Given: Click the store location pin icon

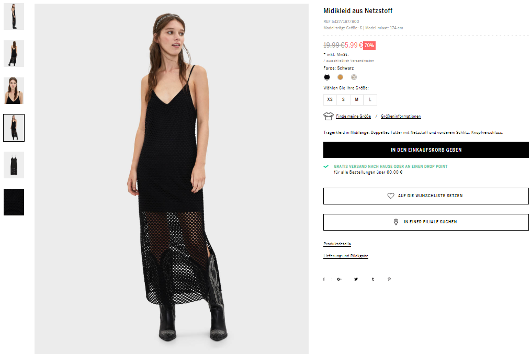Looking at the screenshot, I should (x=396, y=222).
